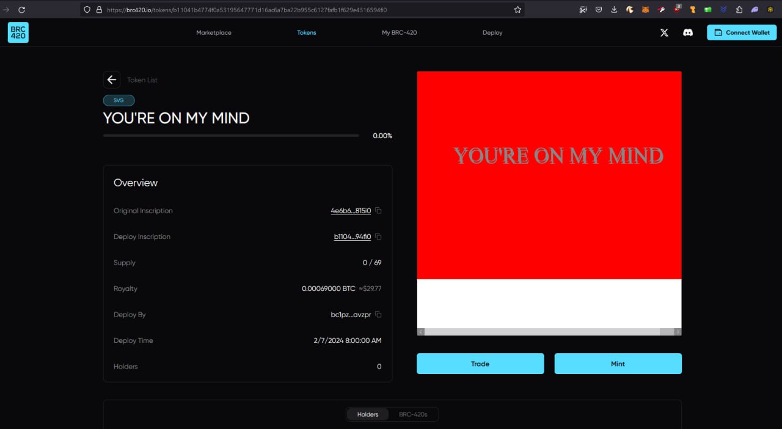Open the Tokens nav tab
Image resolution: width=782 pixels, height=429 pixels.
[x=307, y=32]
